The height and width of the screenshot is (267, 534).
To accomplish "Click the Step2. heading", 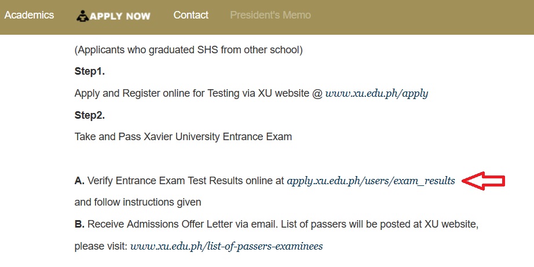I will point(89,115).
